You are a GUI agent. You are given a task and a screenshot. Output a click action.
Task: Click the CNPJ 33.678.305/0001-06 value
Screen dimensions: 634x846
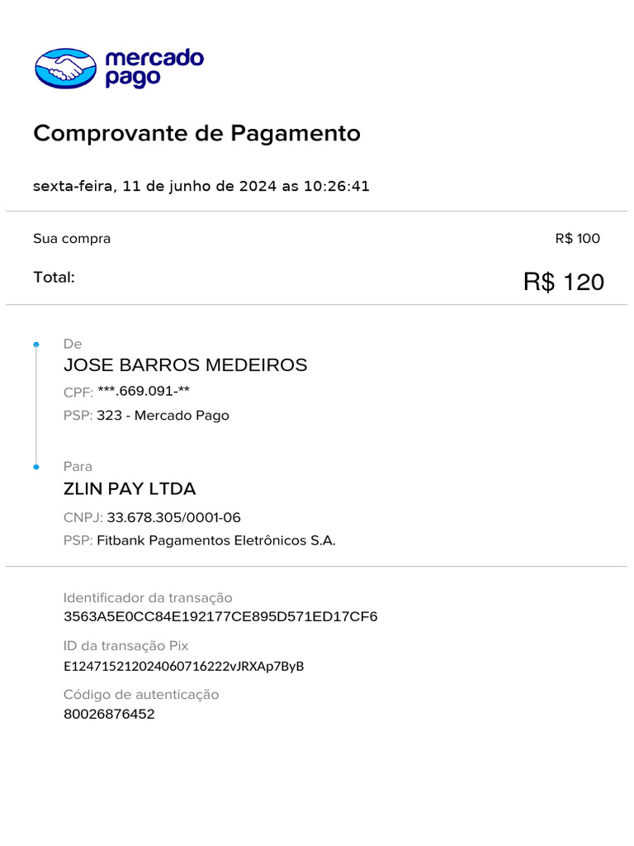tap(173, 517)
